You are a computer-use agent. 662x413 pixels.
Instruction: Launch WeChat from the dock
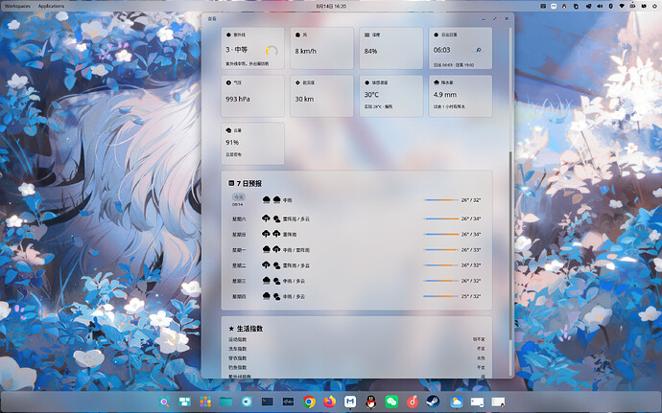(x=391, y=402)
